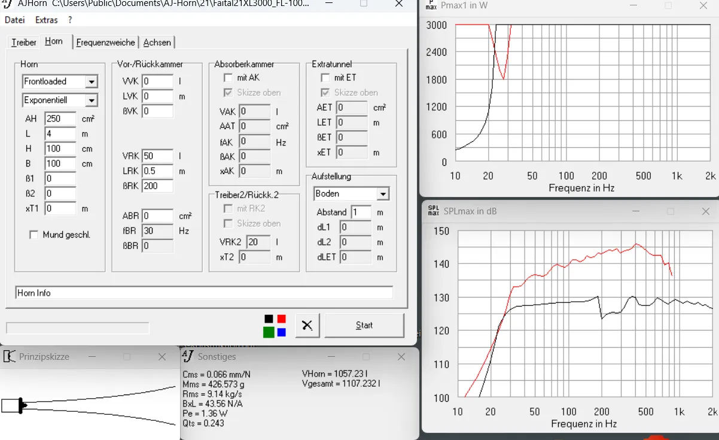This screenshot has width=719, height=440.
Task: Open the Boden Aufstellung dropdown
Action: pyautogui.click(x=352, y=194)
